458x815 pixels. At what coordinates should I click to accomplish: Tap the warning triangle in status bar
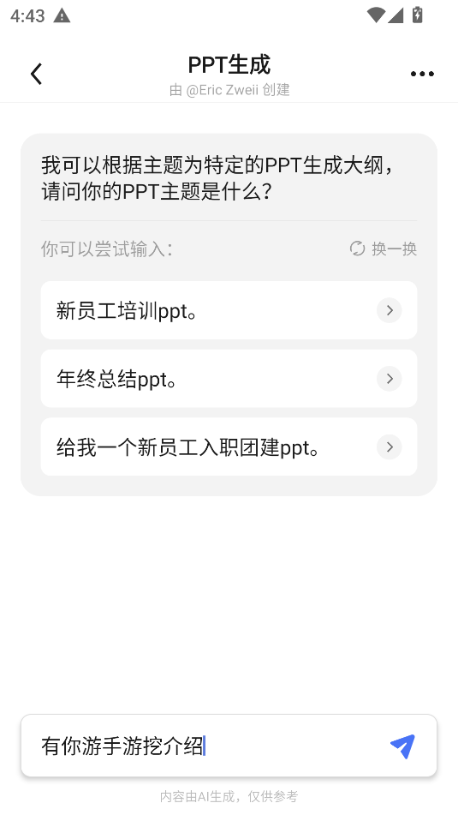[62, 15]
